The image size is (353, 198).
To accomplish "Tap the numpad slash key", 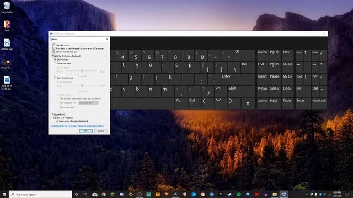I will click(323, 55).
